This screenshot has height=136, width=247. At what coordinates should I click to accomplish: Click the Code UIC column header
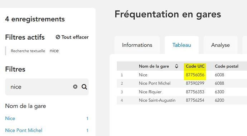click(195, 66)
